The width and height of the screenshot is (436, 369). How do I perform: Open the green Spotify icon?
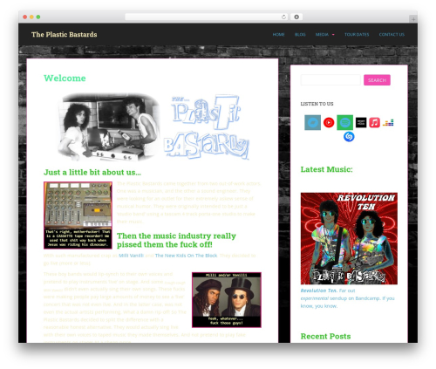point(344,122)
